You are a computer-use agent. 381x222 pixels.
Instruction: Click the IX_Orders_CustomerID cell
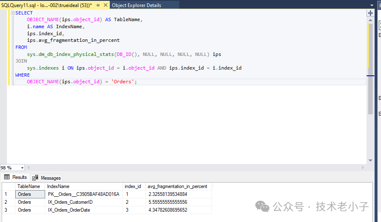84,202
